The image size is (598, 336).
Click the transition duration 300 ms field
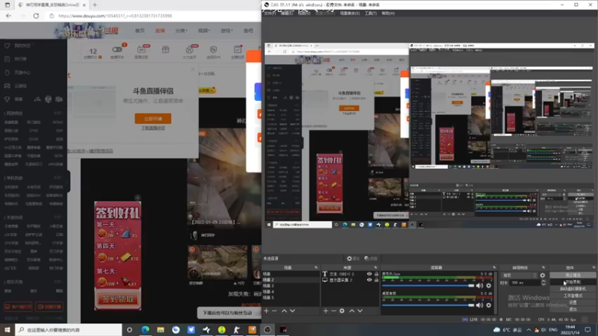coord(525,283)
